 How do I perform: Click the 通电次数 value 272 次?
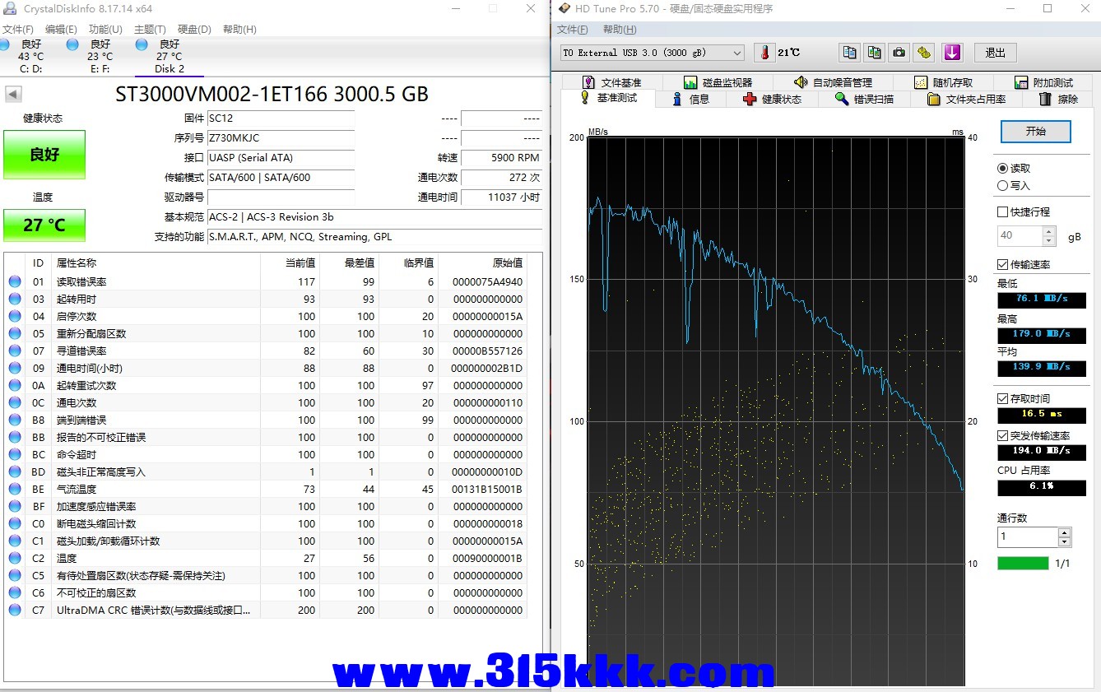point(501,178)
